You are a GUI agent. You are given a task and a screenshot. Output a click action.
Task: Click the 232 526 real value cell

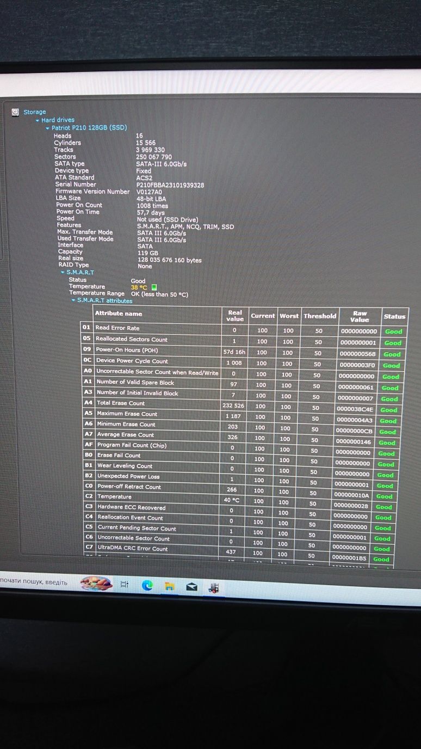click(x=233, y=406)
